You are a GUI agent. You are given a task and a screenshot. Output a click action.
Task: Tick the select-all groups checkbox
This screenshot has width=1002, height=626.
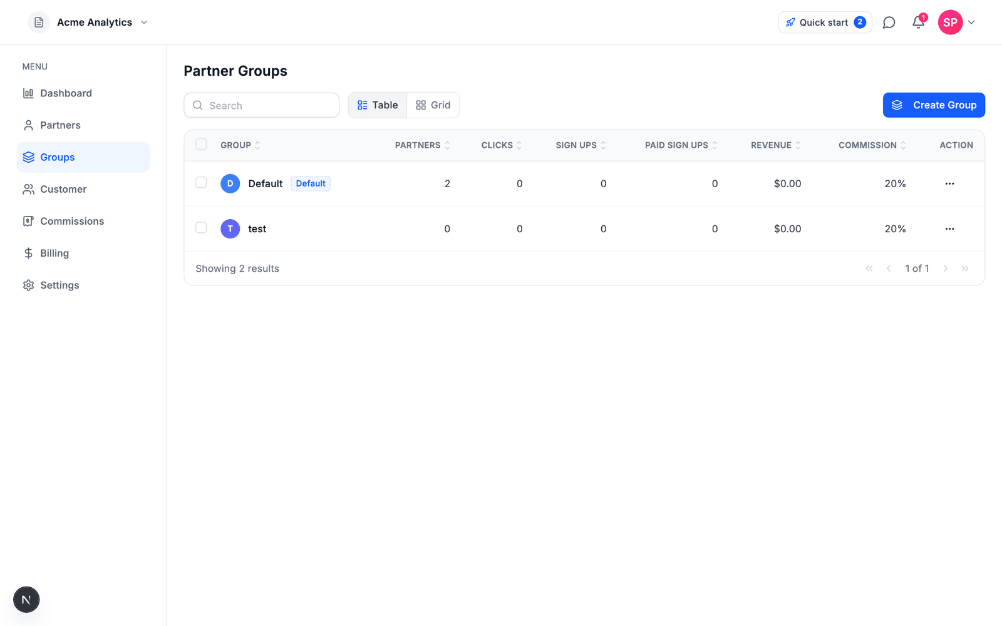[x=201, y=145]
